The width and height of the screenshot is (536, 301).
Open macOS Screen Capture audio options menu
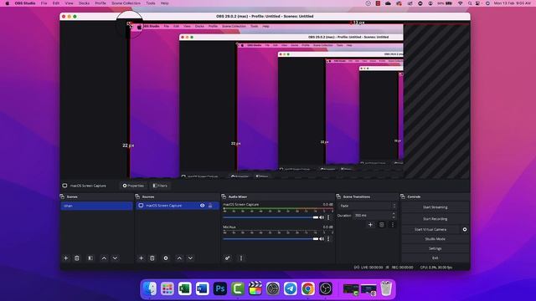tap(328, 217)
